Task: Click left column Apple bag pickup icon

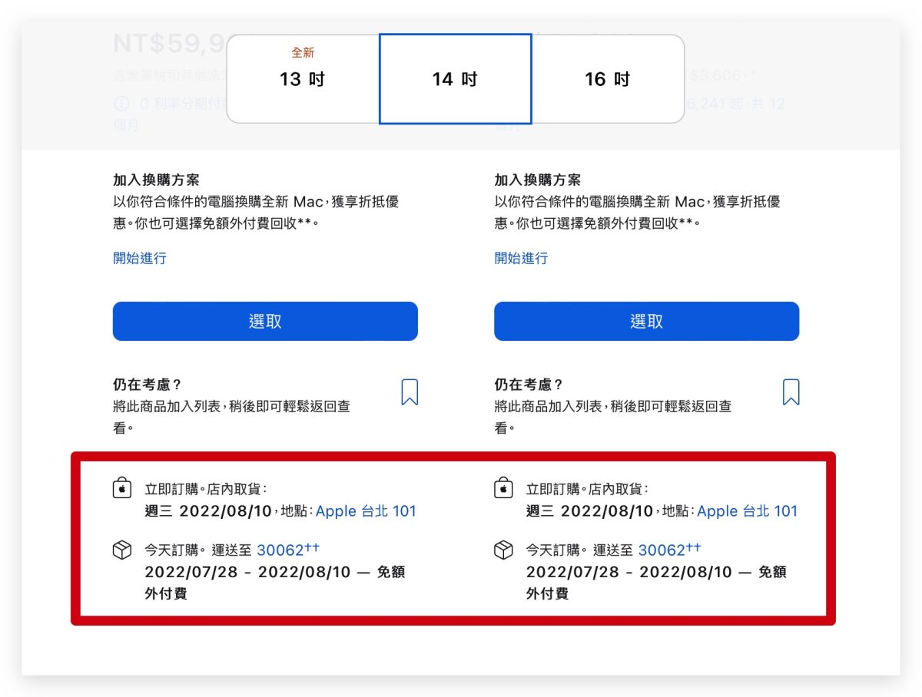Action: [122, 488]
